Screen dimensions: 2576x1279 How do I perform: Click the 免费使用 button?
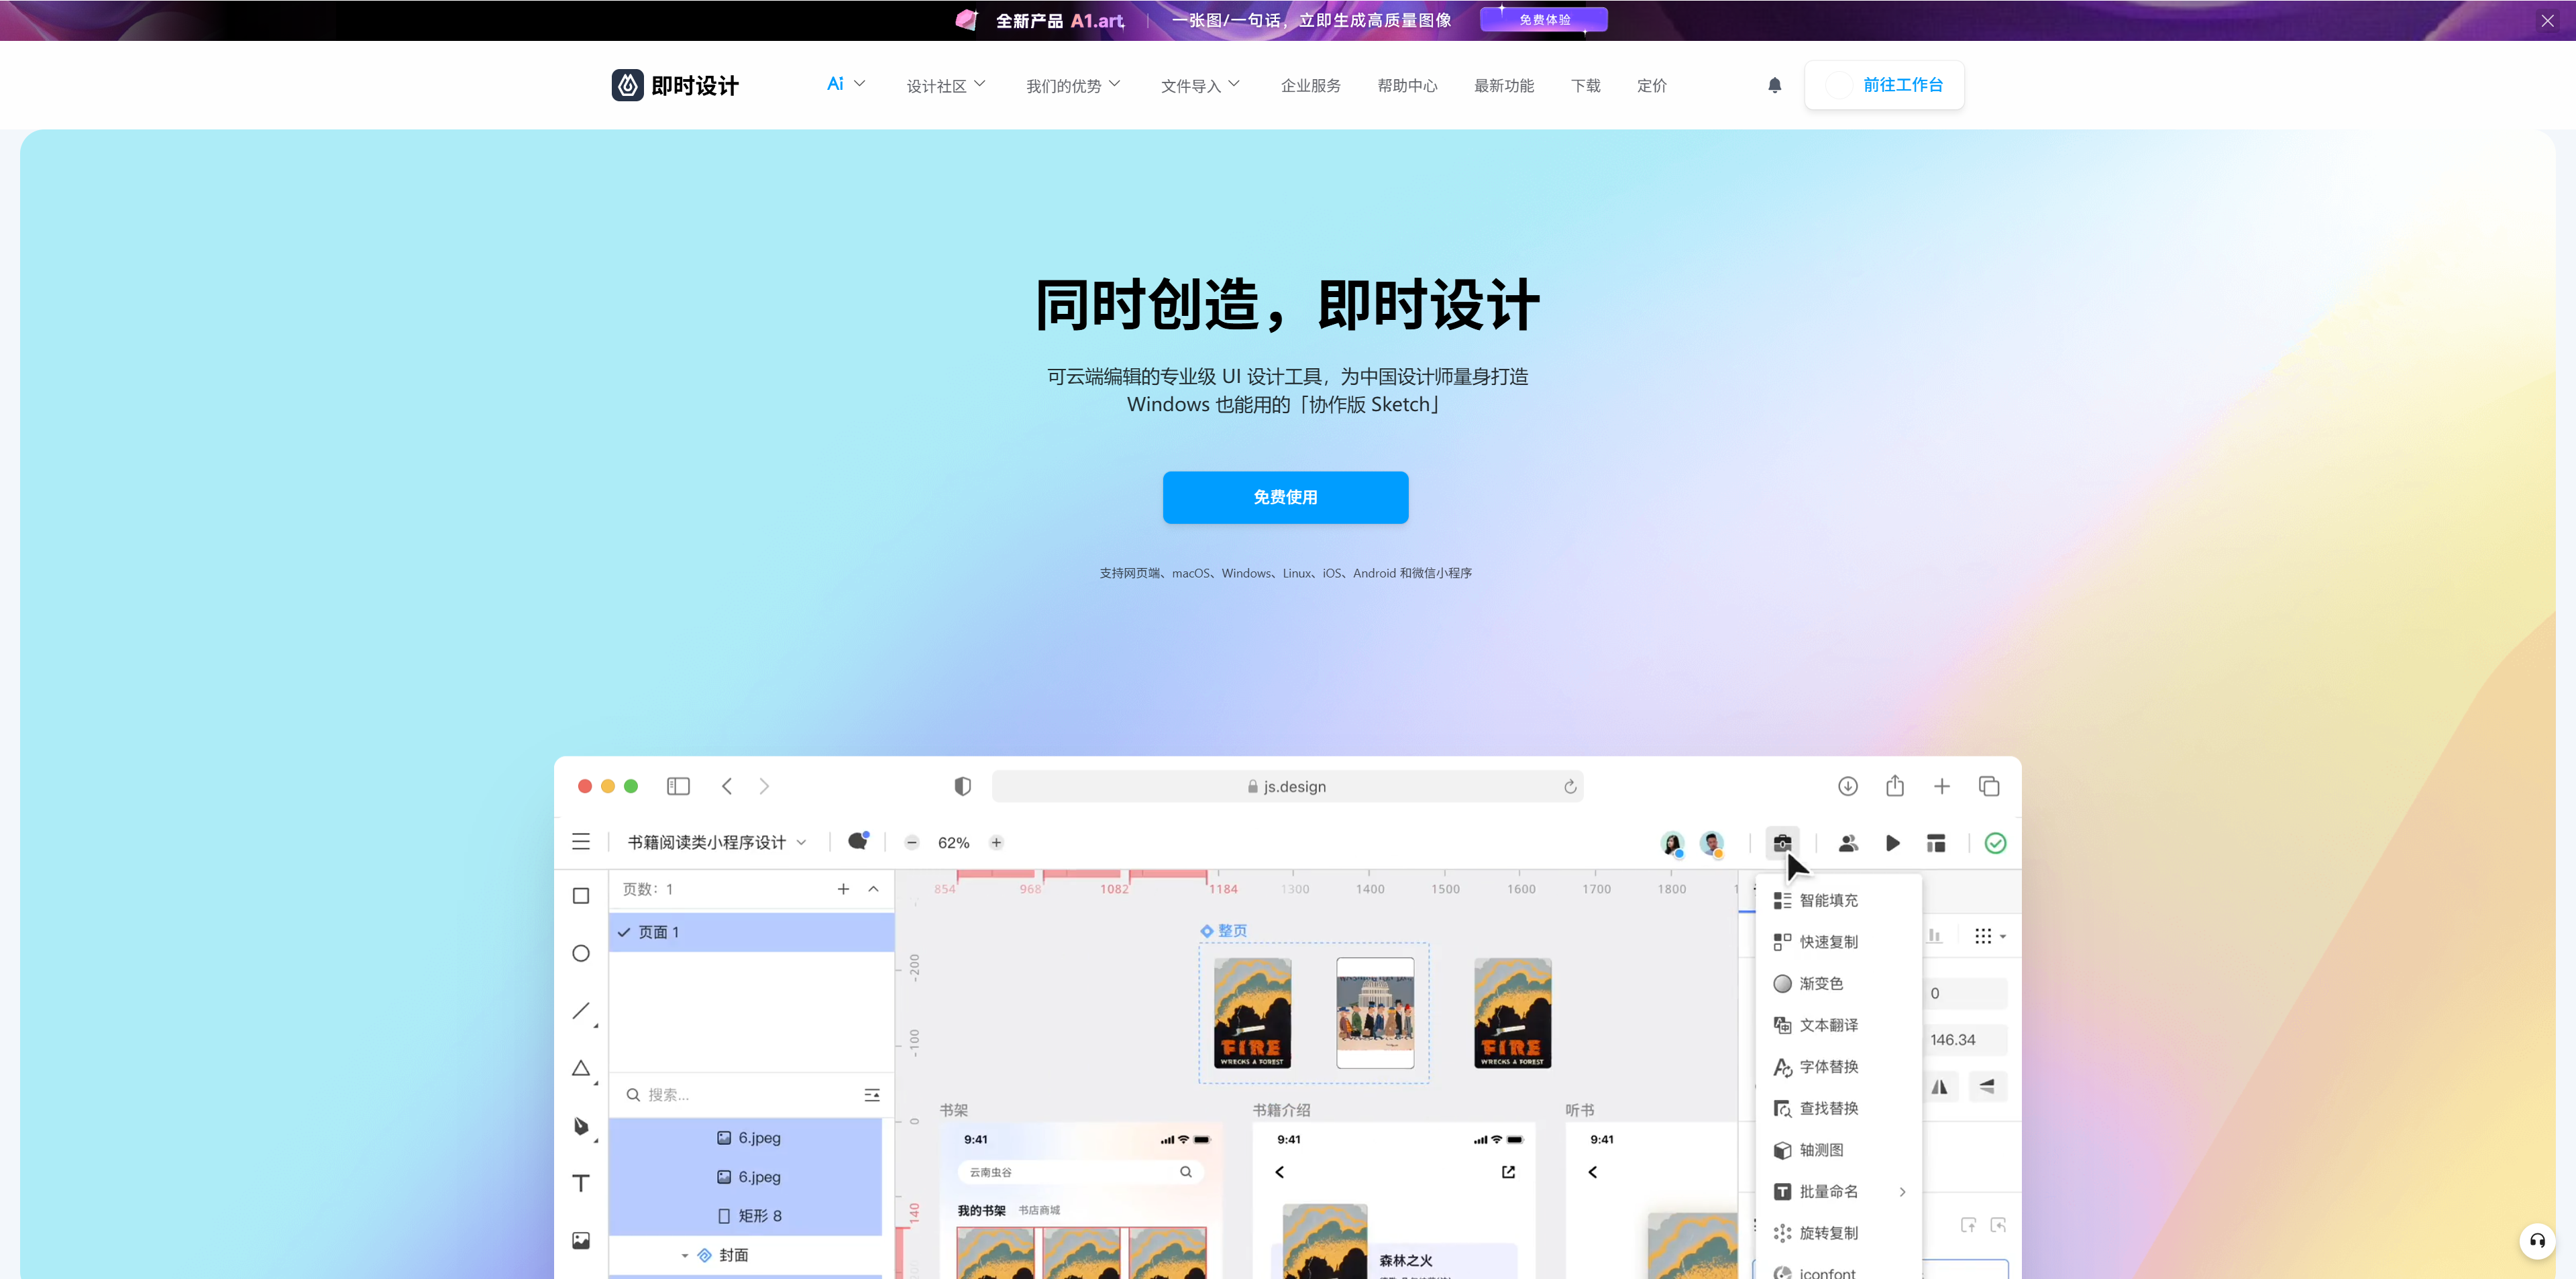[1285, 497]
